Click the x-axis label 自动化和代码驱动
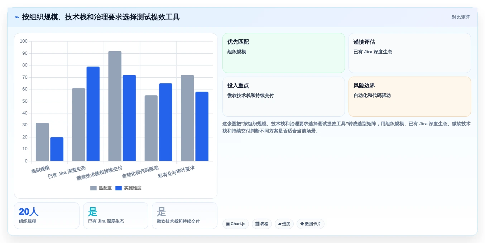485x243 pixels. click(140, 172)
